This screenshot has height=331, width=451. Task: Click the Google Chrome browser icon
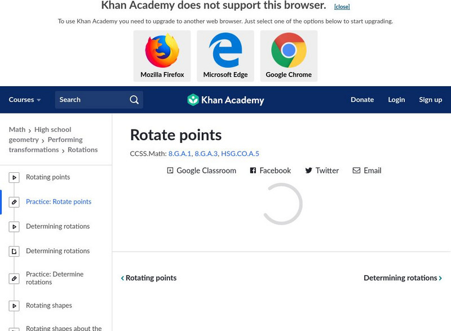[x=289, y=51]
